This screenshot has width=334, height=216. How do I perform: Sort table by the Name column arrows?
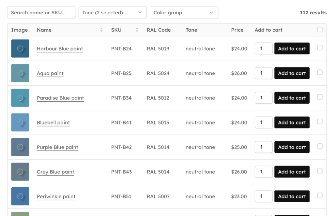tap(101, 30)
